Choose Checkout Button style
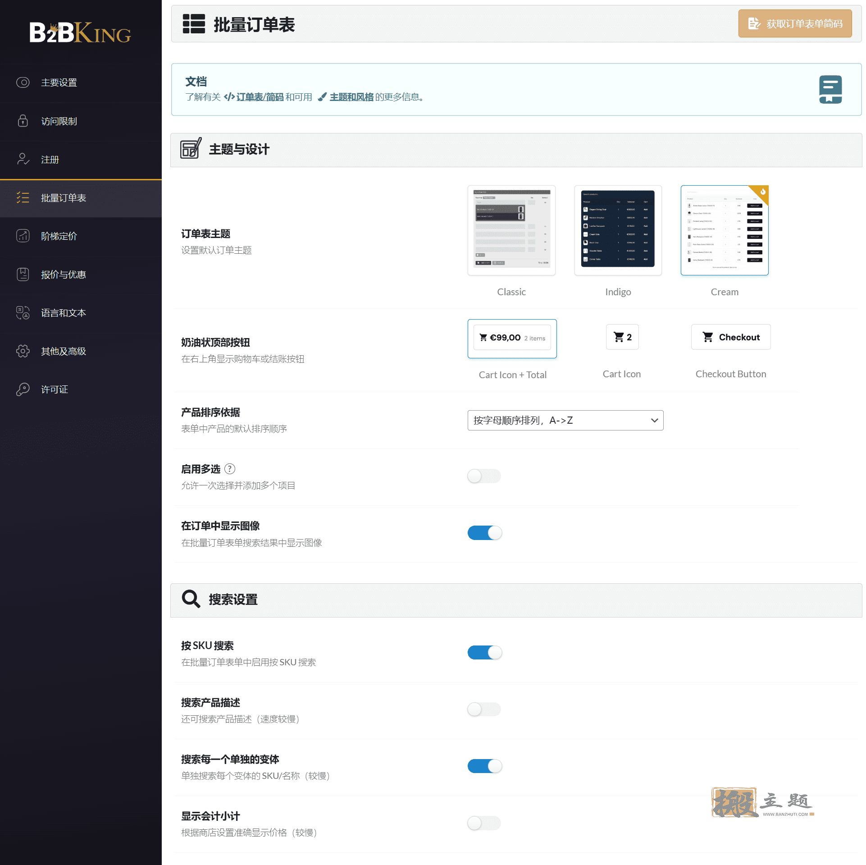The image size is (866, 865). coord(731,337)
